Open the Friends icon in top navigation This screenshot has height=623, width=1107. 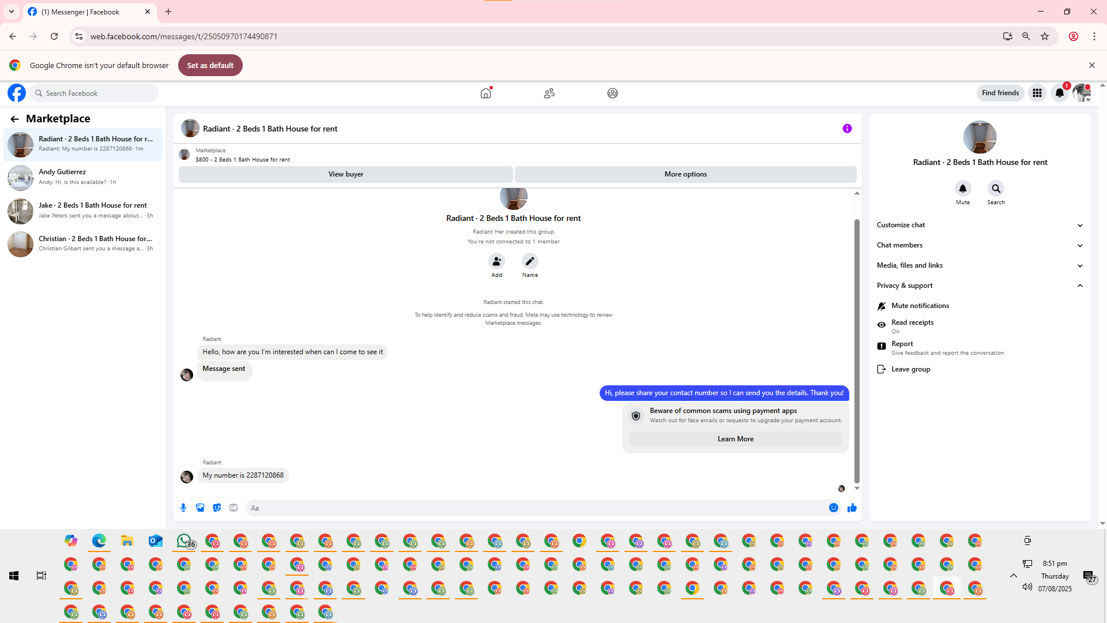coord(549,93)
